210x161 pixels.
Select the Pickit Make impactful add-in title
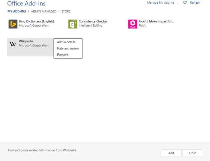pyautogui.click(x=156, y=21)
